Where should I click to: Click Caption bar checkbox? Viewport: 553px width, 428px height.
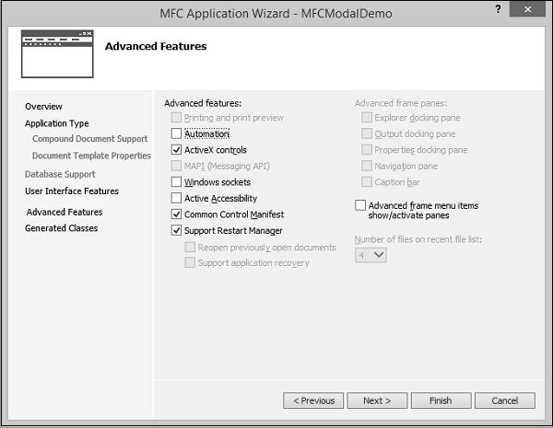(x=367, y=182)
